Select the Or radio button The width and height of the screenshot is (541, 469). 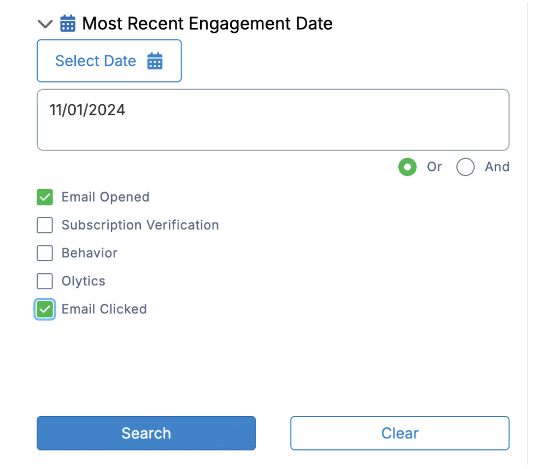tap(408, 167)
